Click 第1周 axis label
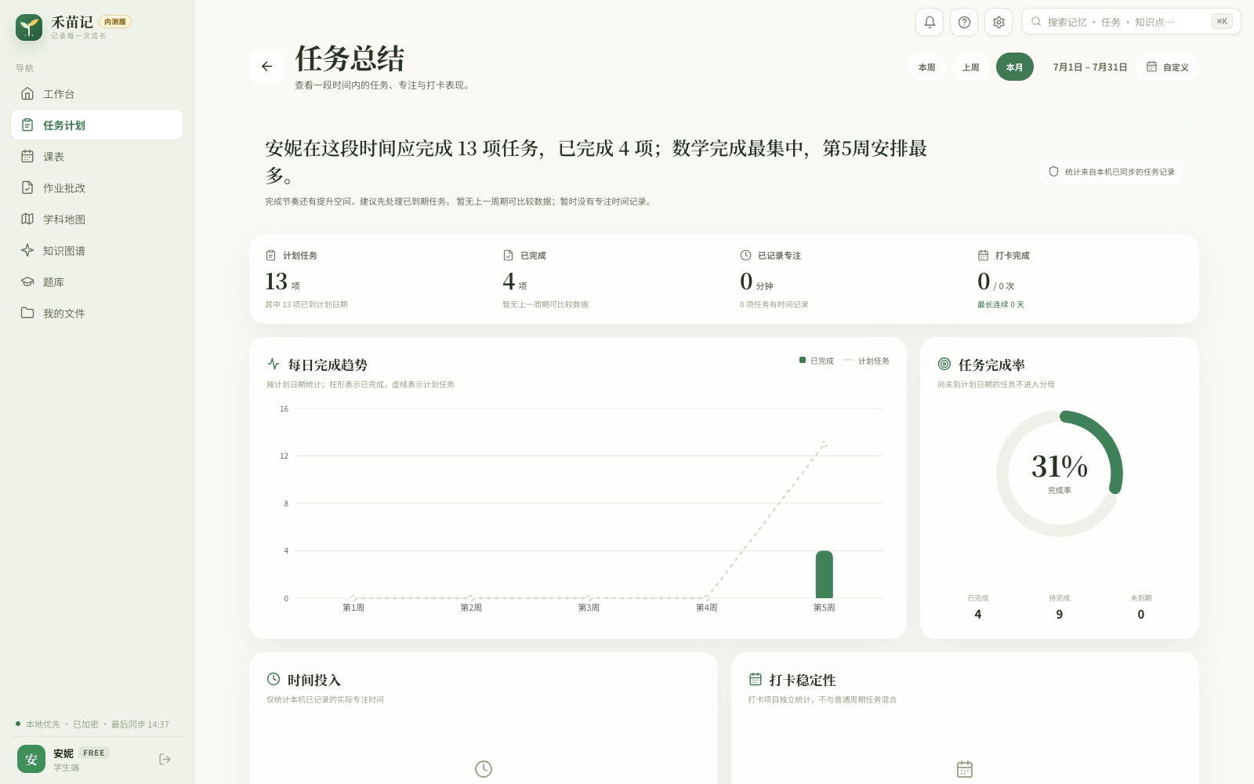Screen dimensions: 1254x784 (353, 608)
